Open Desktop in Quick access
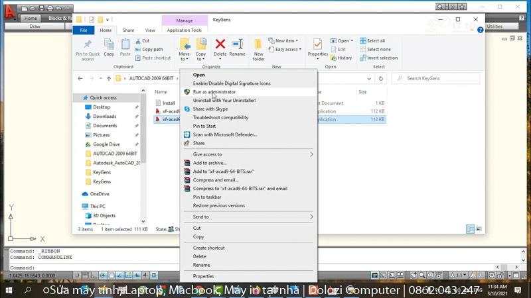The height and width of the screenshot is (298, 531). click(102, 107)
